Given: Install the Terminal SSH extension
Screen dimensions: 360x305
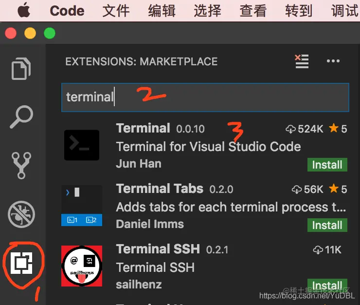Looking at the screenshot, I should pos(327,285).
